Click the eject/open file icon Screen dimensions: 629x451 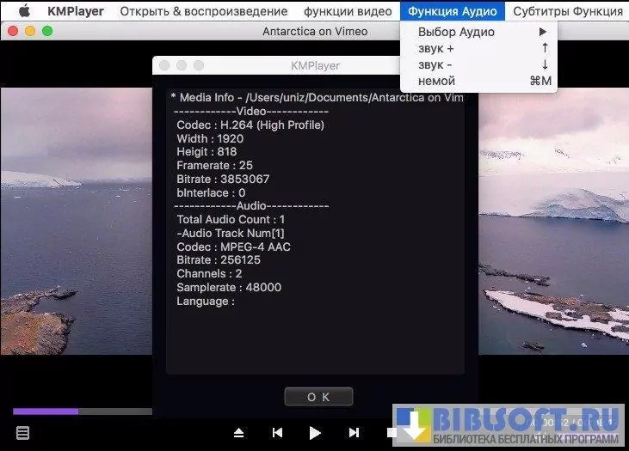(x=239, y=433)
